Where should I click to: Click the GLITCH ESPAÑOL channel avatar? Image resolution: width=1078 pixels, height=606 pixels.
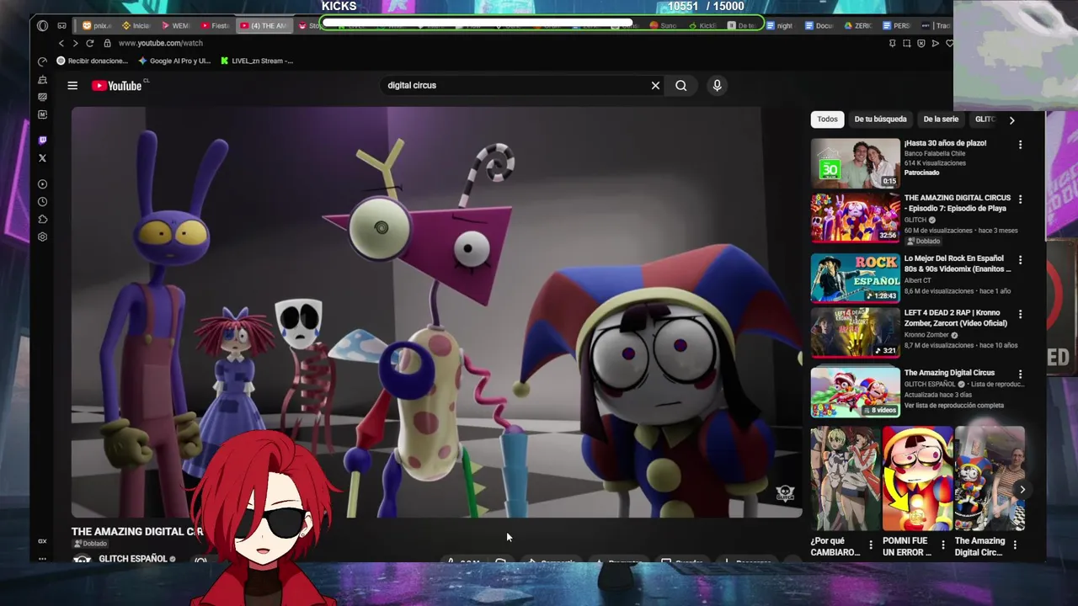pos(82,560)
